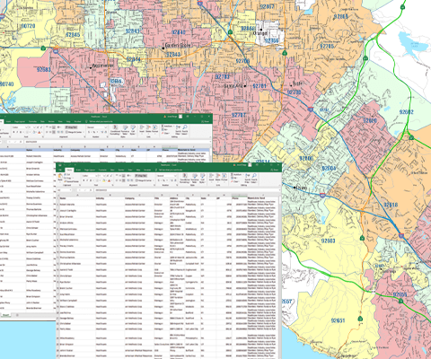The width and height of the screenshot is (431, 359).
Task: Click 'Tell me what you want to do' in front window
Action: 169,170
